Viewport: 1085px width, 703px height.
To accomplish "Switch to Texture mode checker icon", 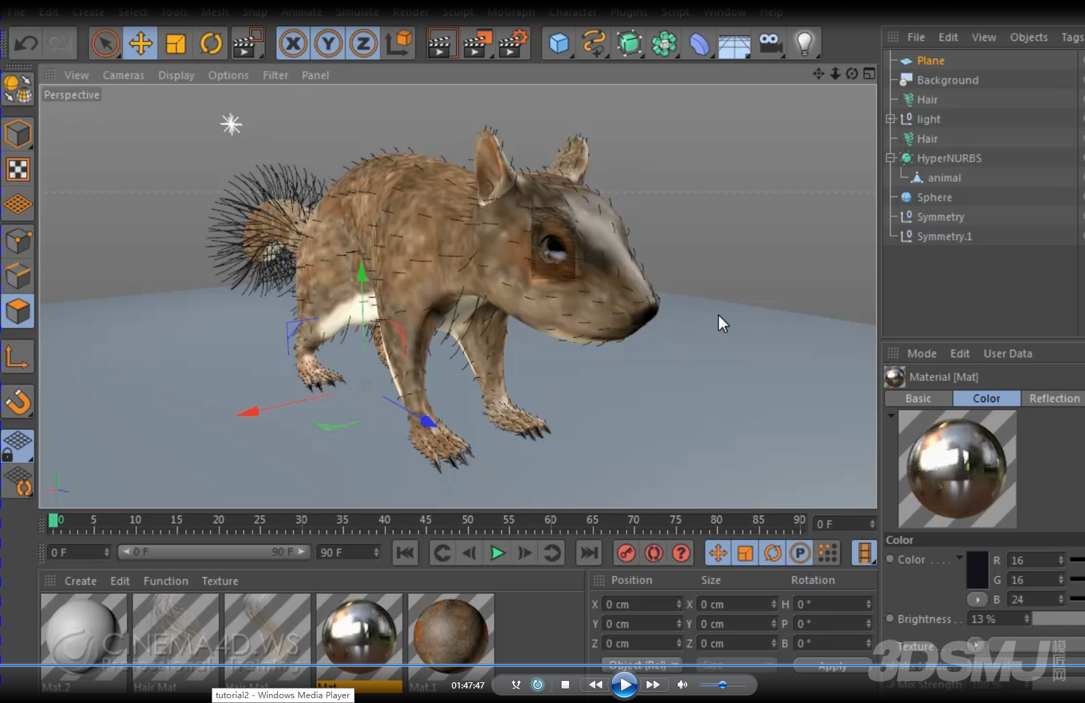I will tap(18, 169).
